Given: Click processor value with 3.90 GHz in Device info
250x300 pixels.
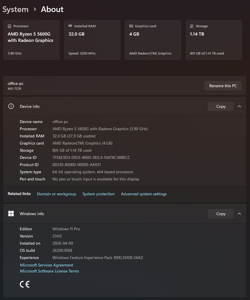Looking at the screenshot, I should coord(100,129).
